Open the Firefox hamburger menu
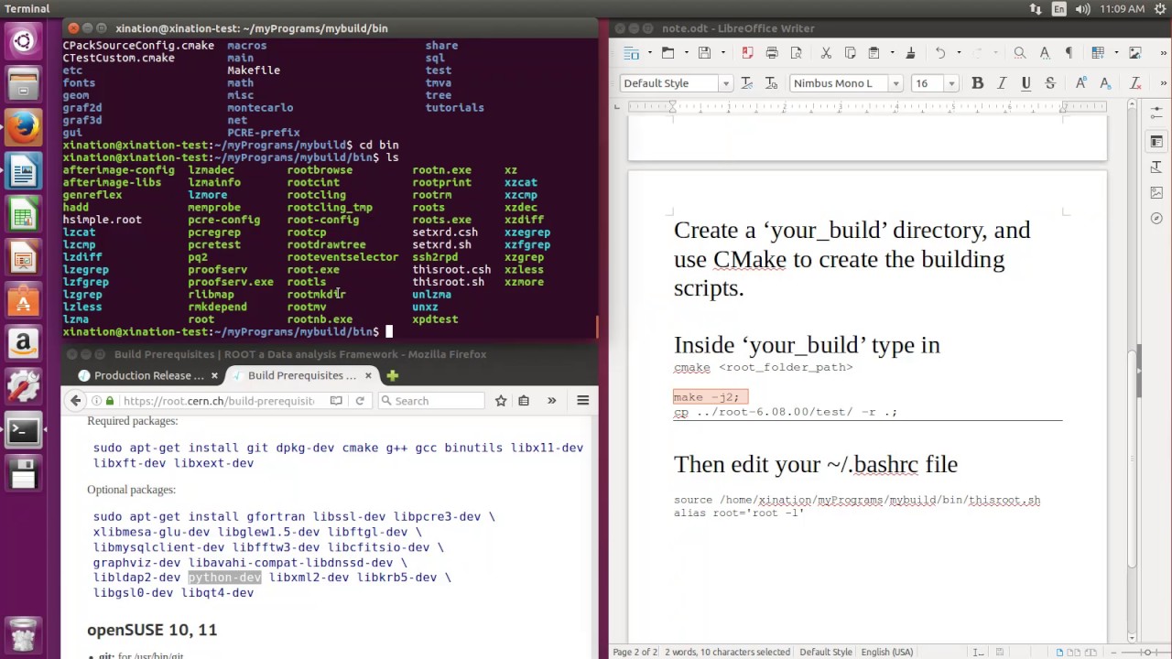The height and width of the screenshot is (659, 1172). (582, 401)
